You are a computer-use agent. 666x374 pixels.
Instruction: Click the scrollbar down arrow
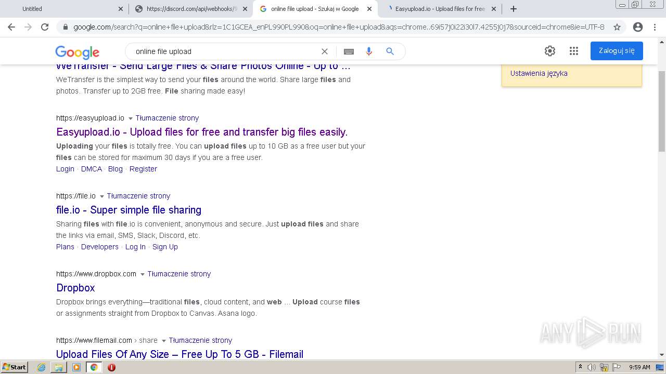pyautogui.click(x=662, y=355)
